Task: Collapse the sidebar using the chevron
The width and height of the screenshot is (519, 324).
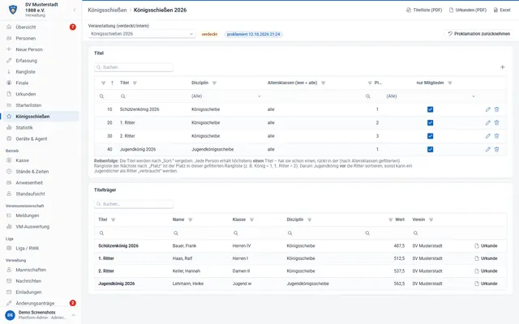Action: [x=75, y=10]
